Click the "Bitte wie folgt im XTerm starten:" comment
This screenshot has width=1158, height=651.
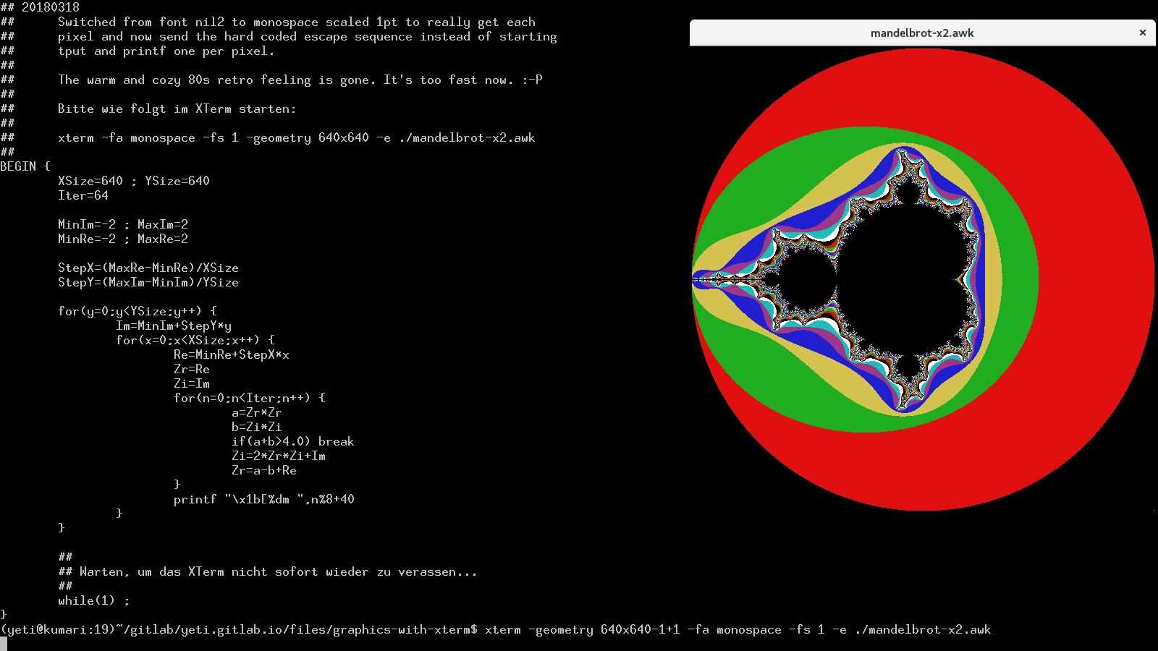tap(177, 109)
